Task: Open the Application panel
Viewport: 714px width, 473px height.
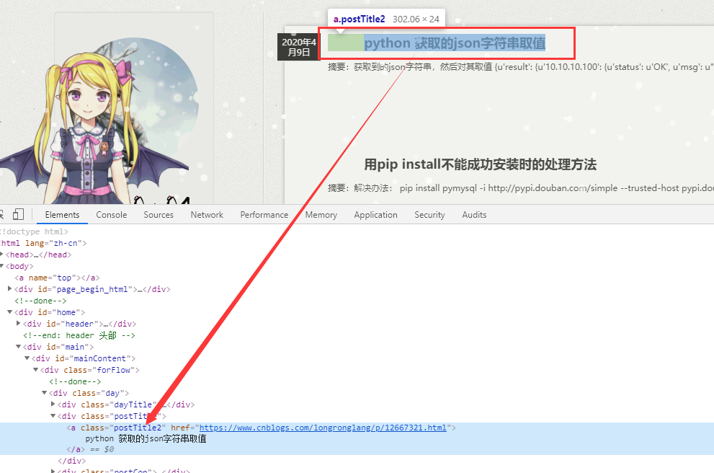Action: point(375,214)
